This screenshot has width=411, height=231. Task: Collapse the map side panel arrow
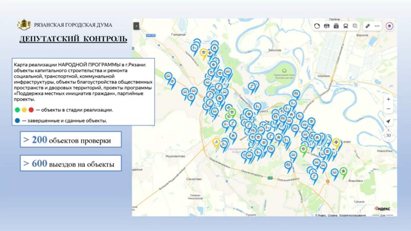(x=136, y=26)
